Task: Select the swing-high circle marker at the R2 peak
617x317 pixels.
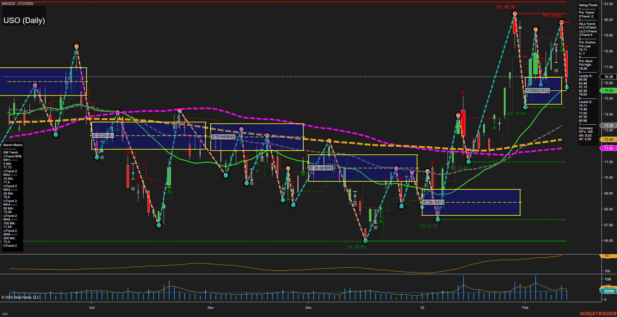Action: pyautogui.click(x=514, y=14)
